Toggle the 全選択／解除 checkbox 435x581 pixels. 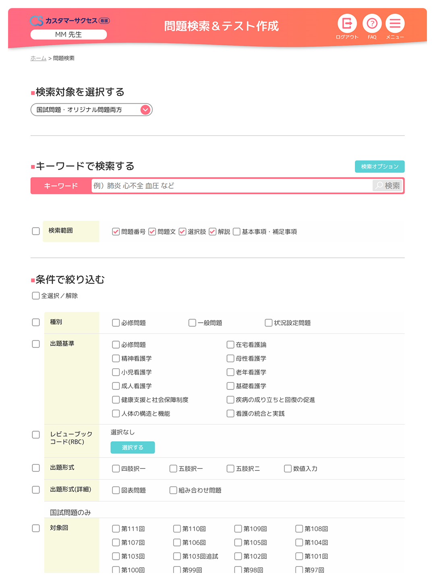pyautogui.click(x=35, y=295)
